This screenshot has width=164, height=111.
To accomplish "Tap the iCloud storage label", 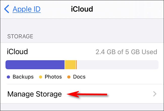I will click(18, 52).
